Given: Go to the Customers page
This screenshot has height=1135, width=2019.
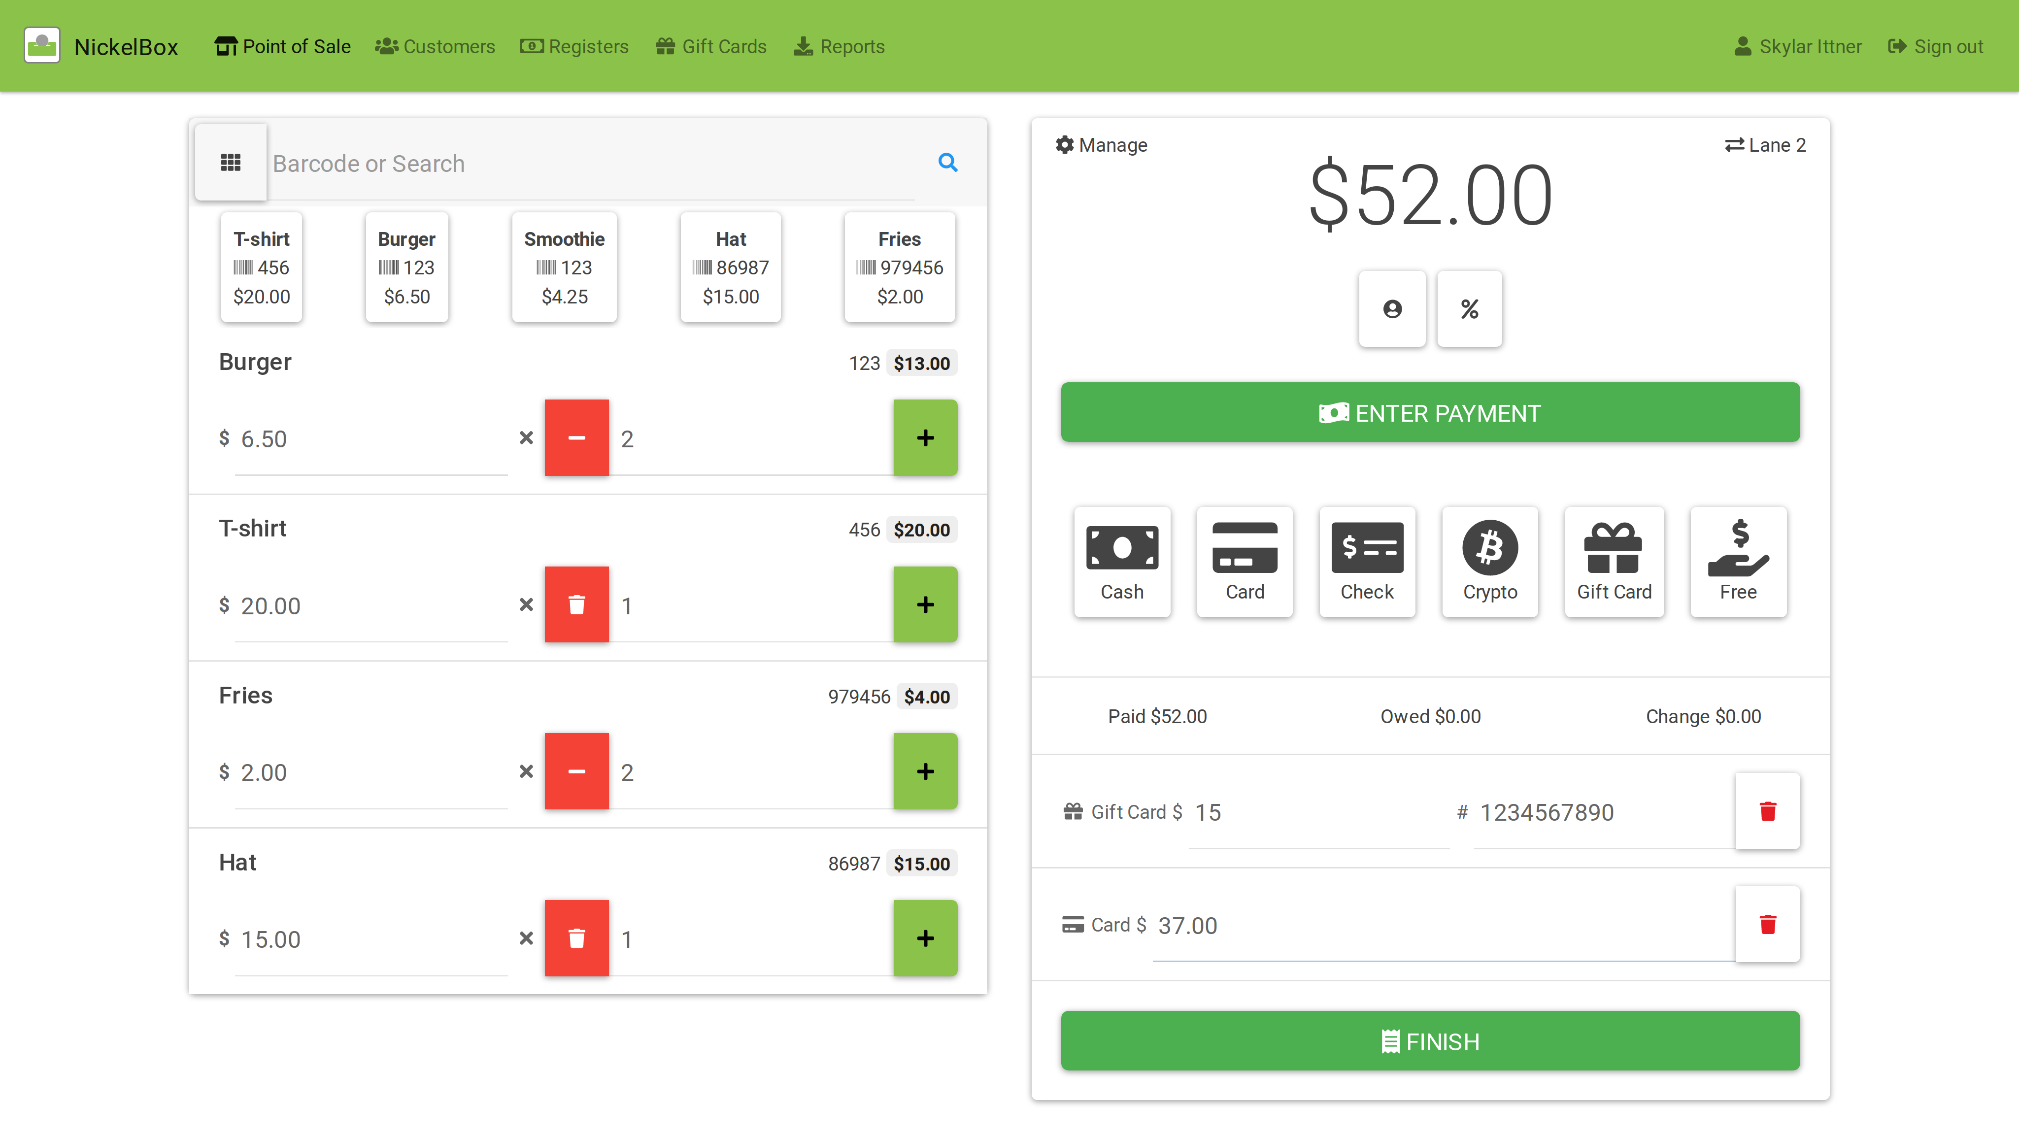Looking at the screenshot, I should tap(434, 46).
